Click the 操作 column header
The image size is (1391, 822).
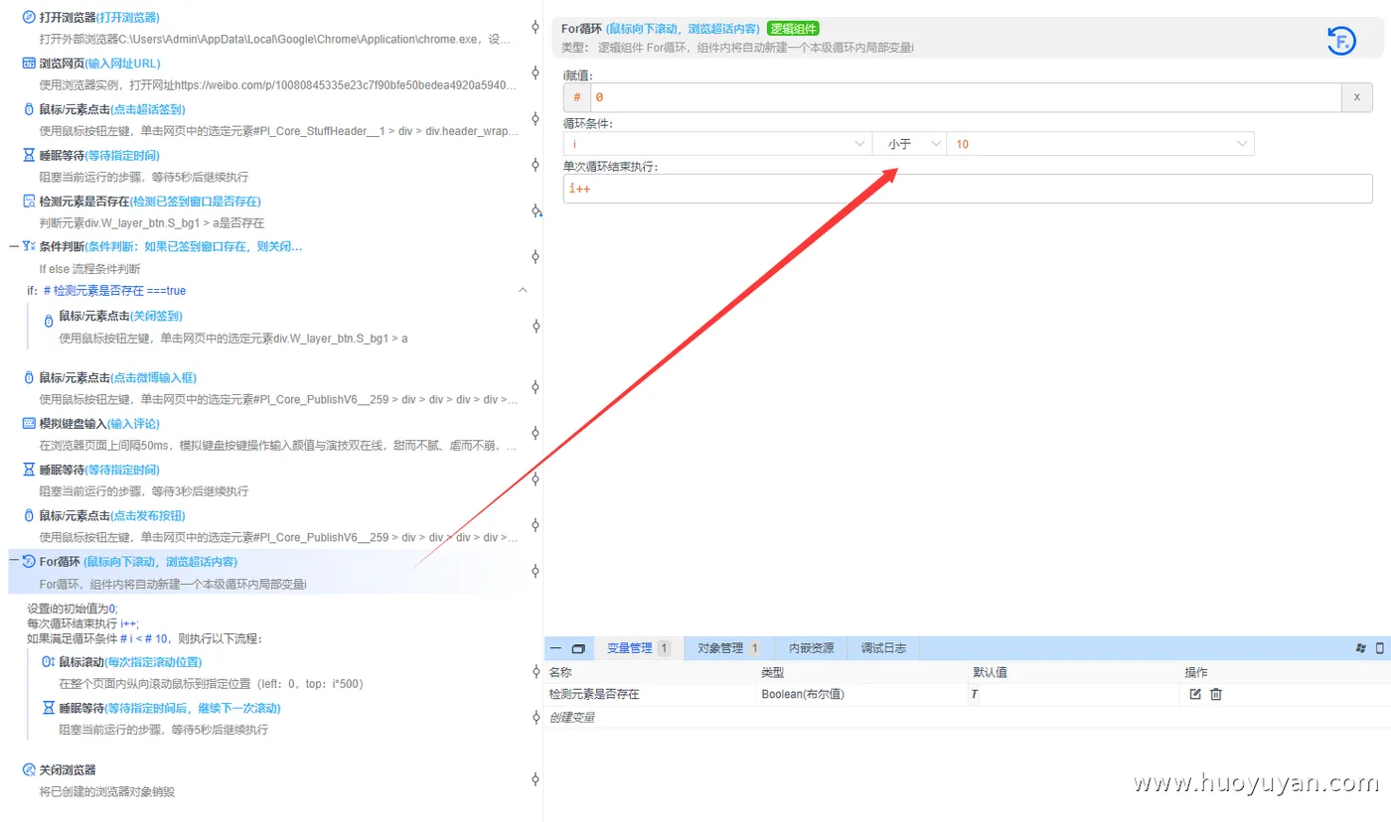1196,672
